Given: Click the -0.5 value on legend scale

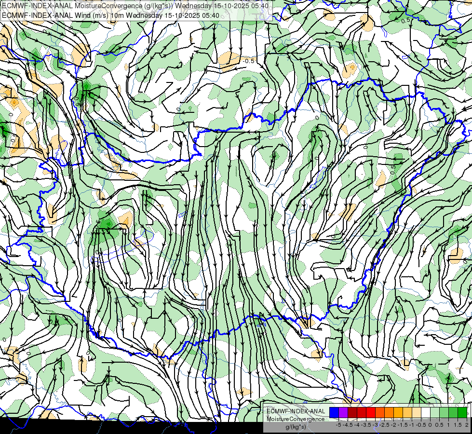Looking at the screenshot, I should 421,425.
